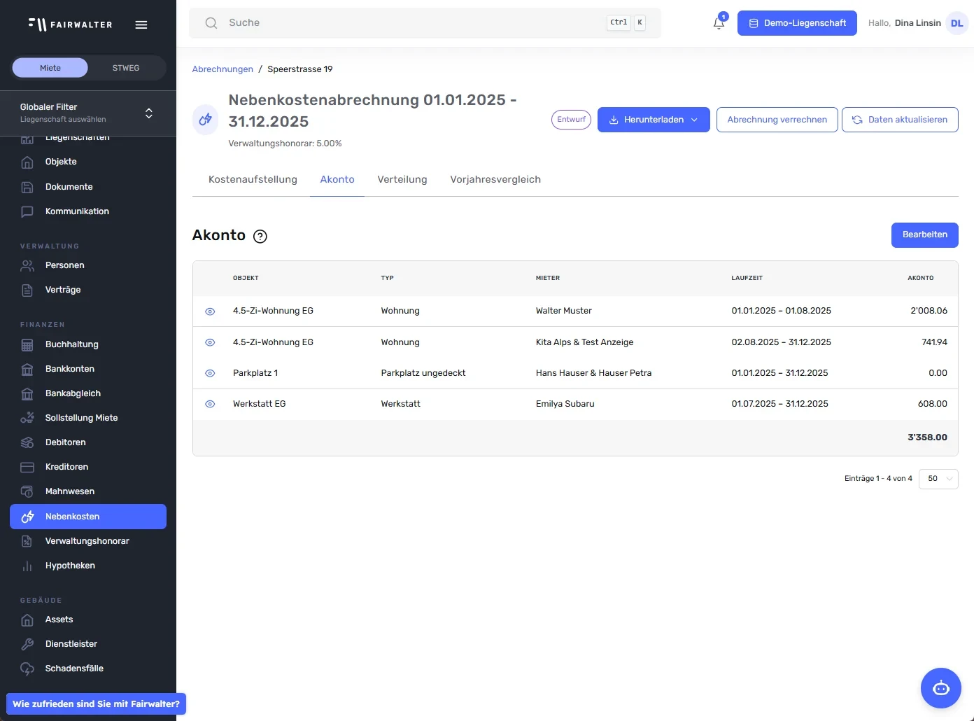
Task: Open the Vorjahresvergleich tab
Action: pos(495,179)
